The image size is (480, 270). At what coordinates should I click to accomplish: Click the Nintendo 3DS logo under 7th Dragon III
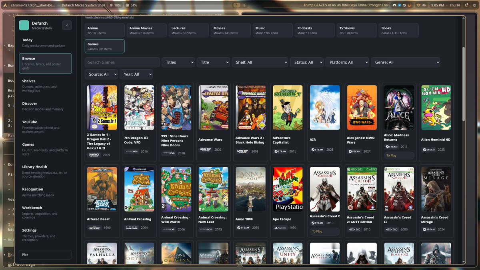coord(132,152)
